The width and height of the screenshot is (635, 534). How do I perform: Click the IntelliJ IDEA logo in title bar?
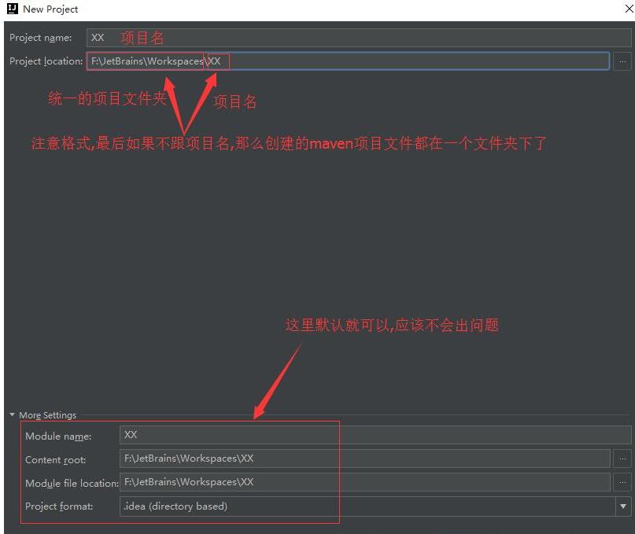click(x=12, y=9)
